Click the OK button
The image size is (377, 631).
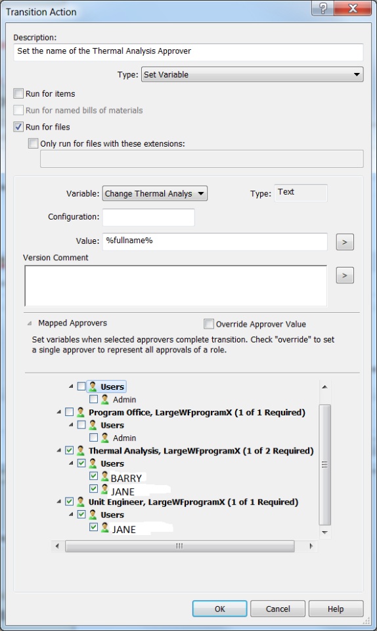coord(219,609)
